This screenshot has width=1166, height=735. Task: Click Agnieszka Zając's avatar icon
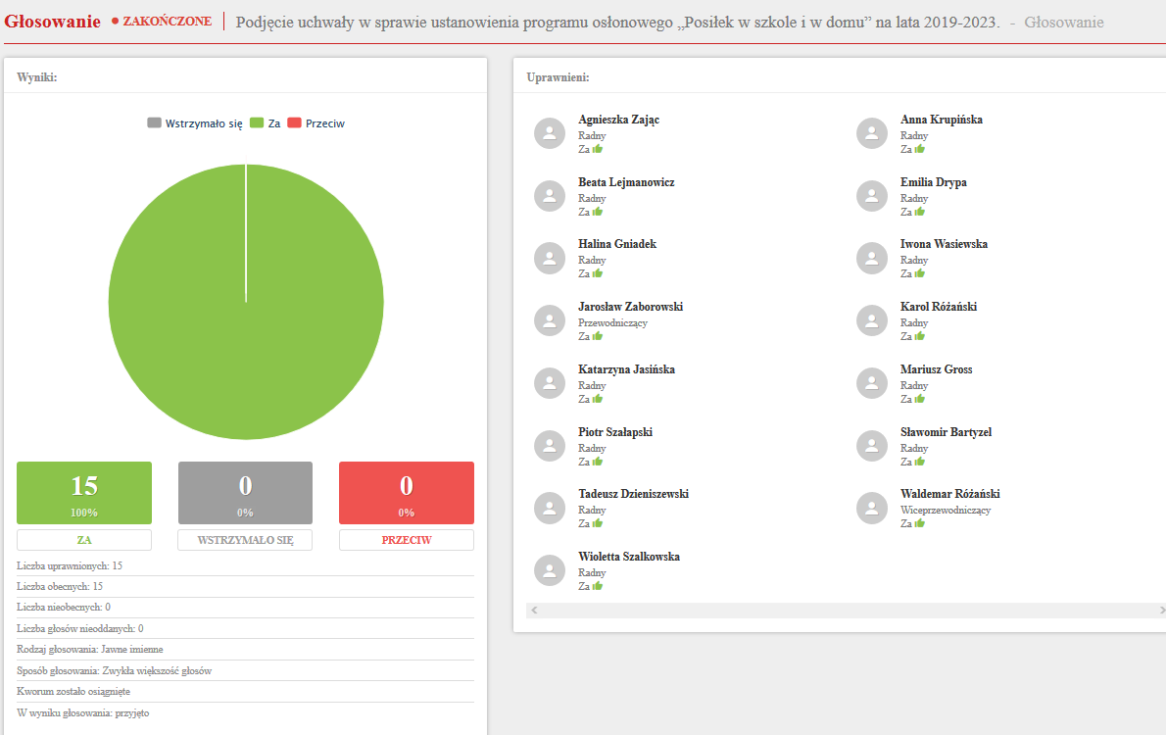pyautogui.click(x=550, y=133)
